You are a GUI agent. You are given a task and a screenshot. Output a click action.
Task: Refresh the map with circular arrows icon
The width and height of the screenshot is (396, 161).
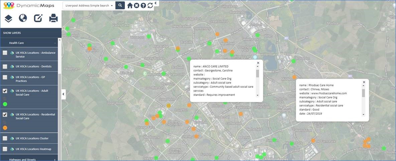point(150,5)
